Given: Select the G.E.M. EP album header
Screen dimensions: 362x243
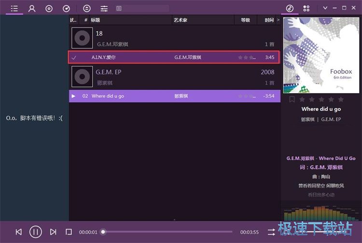Looking at the screenshot, I should 175,77.
